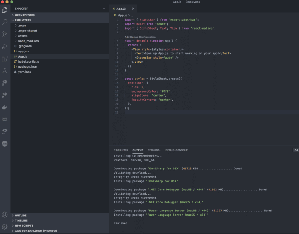299x234 pixels.
Task: Click the yellow macOS minimize button
Action: (x=7, y=2)
